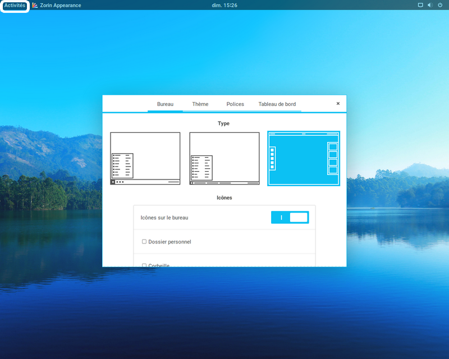Click the Activités button
The height and width of the screenshot is (359, 449).
15,5
